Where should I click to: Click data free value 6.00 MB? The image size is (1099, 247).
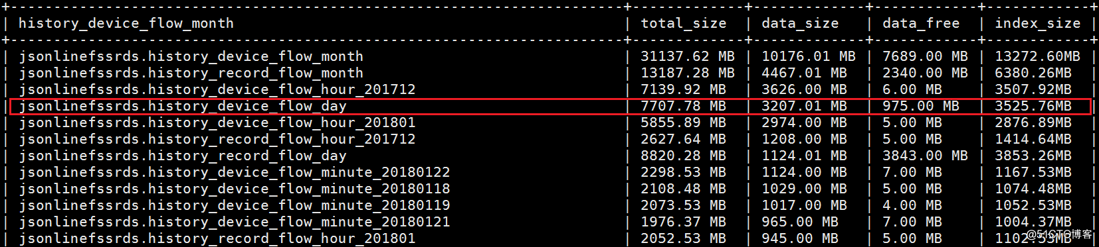[x=912, y=89]
